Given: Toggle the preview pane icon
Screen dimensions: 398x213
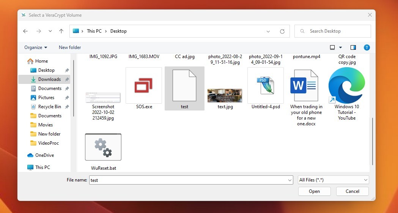Looking at the screenshot, I should point(353,47).
